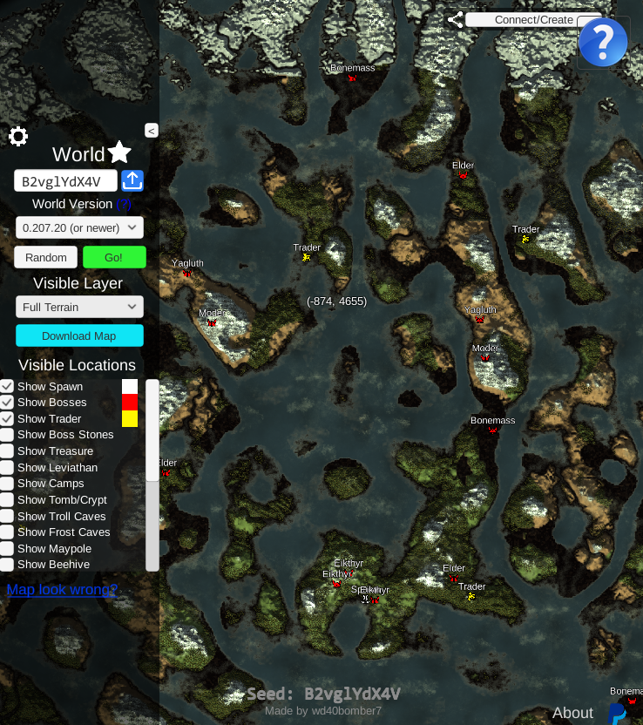Viewport: 643px width, 725px height.
Task: Open the Map look wrong? link
Action: pos(62,589)
